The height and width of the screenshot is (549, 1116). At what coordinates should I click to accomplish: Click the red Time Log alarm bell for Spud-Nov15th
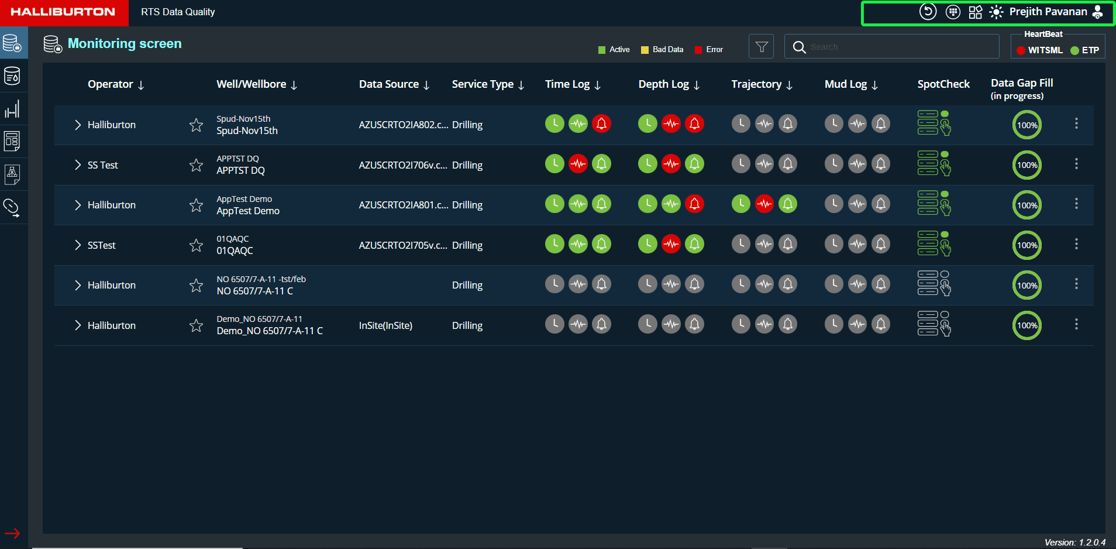click(x=601, y=124)
